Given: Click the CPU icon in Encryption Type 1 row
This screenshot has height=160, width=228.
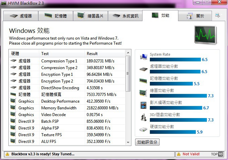Looking at the screenshot, I should (x=13, y=74).
